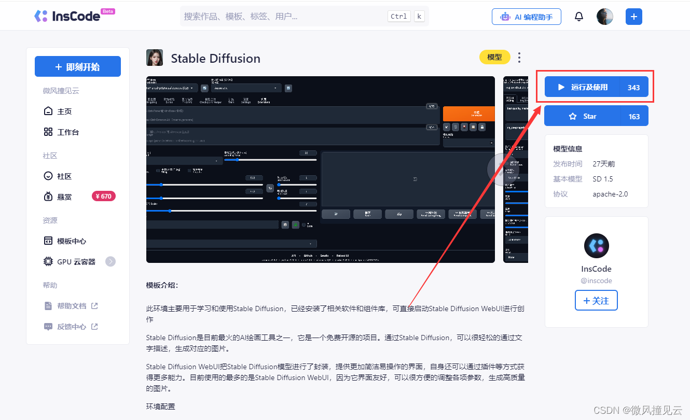The width and height of the screenshot is (690, 420).
Task: Click the Stable Diffusion title avatar
Action: point(155,58)
